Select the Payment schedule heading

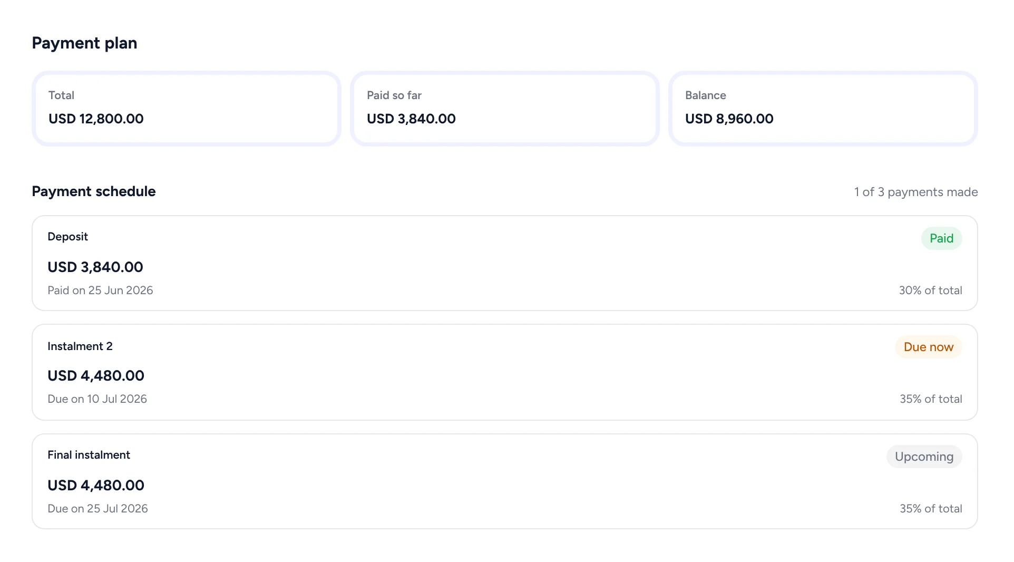coord(94,191)
